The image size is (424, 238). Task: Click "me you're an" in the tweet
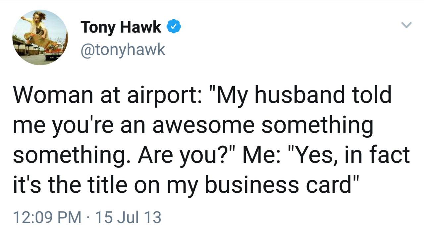(79, 125)
